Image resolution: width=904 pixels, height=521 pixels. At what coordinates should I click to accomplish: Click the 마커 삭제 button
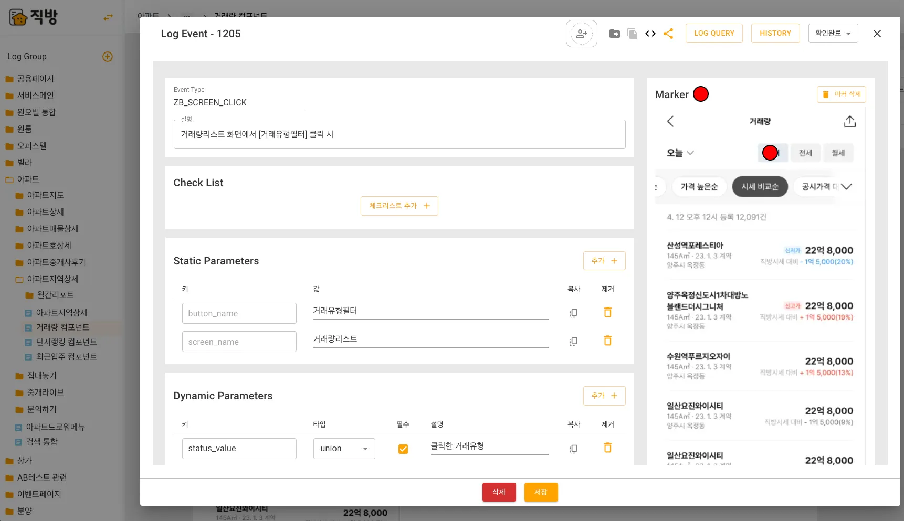pos(842,94)
